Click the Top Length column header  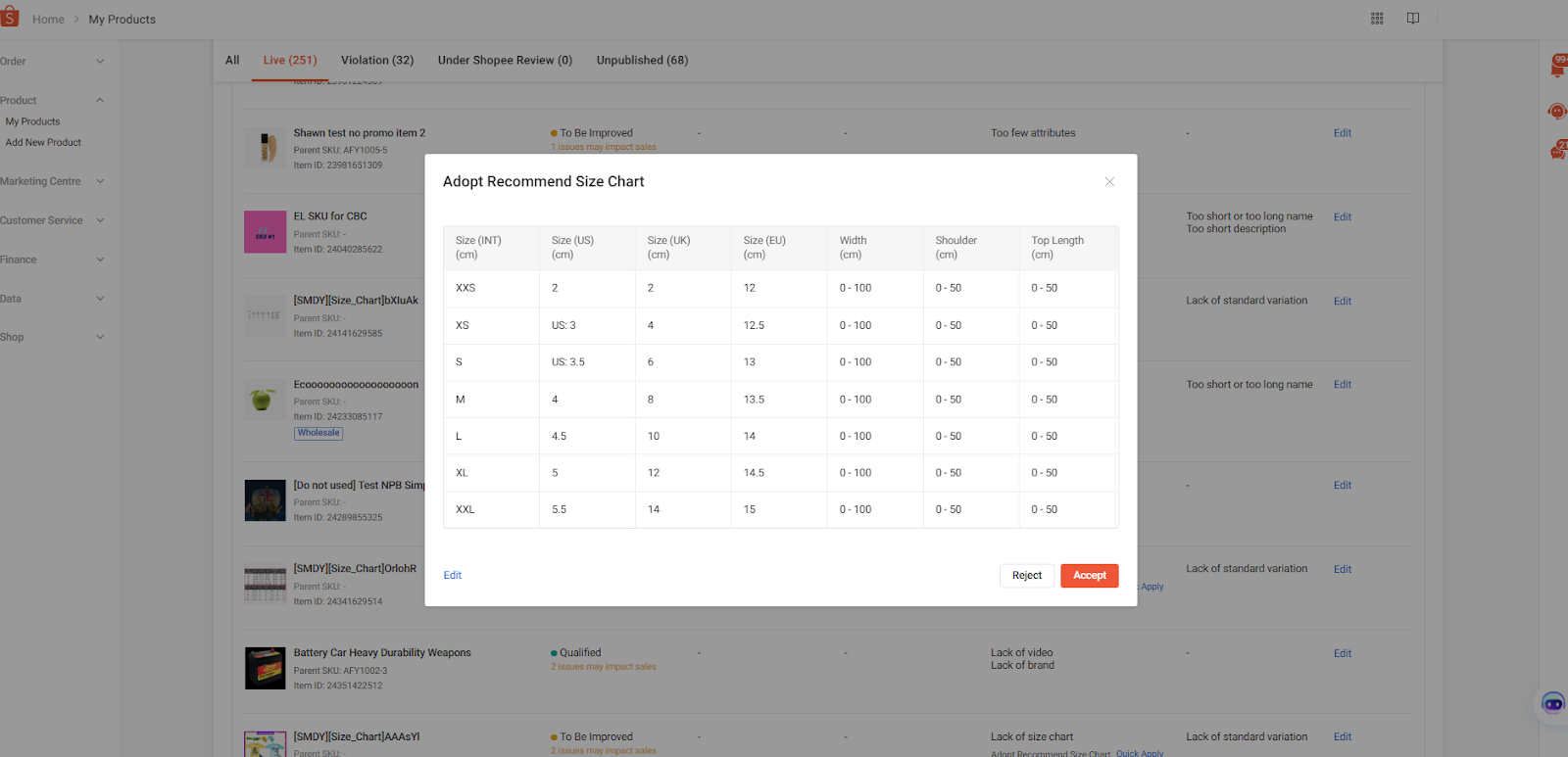[x=1068, y=248]
